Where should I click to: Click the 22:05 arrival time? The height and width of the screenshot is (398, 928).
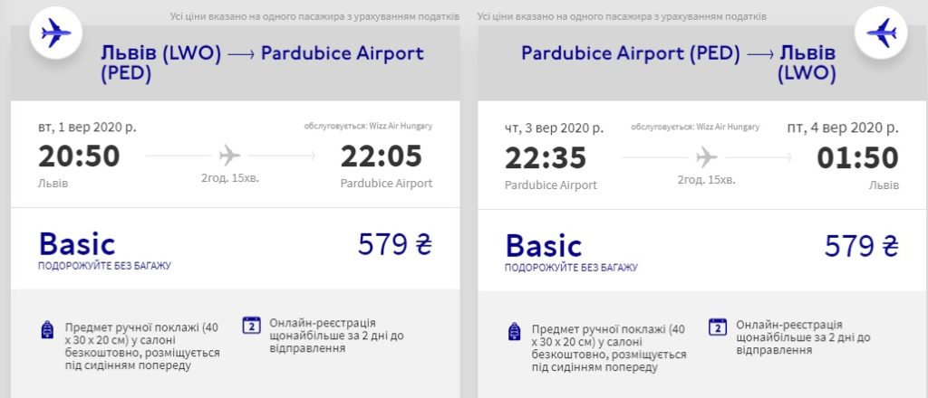point(381,156)
